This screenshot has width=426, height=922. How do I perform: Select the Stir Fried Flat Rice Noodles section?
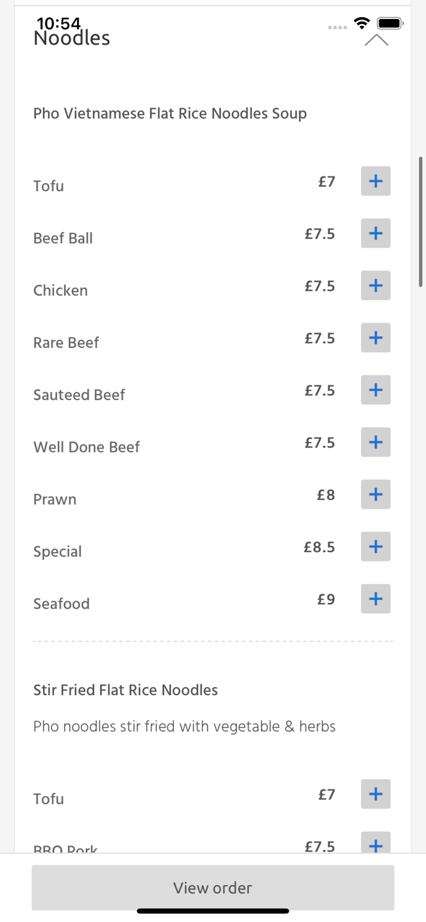click(125, 690)
